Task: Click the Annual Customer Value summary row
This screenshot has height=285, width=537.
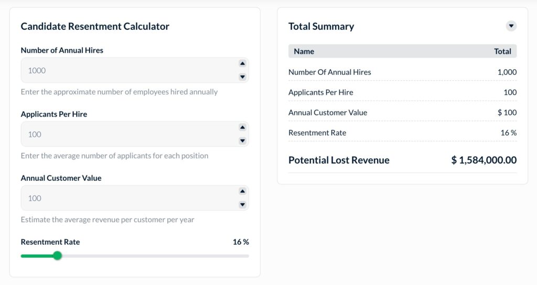Action: [402, 113]
